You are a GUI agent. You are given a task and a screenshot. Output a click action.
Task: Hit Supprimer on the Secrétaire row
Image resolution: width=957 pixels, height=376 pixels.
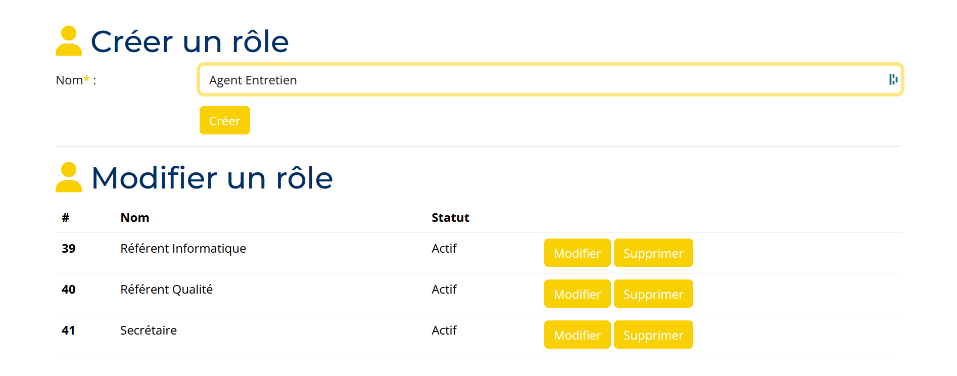click(653, 335)
